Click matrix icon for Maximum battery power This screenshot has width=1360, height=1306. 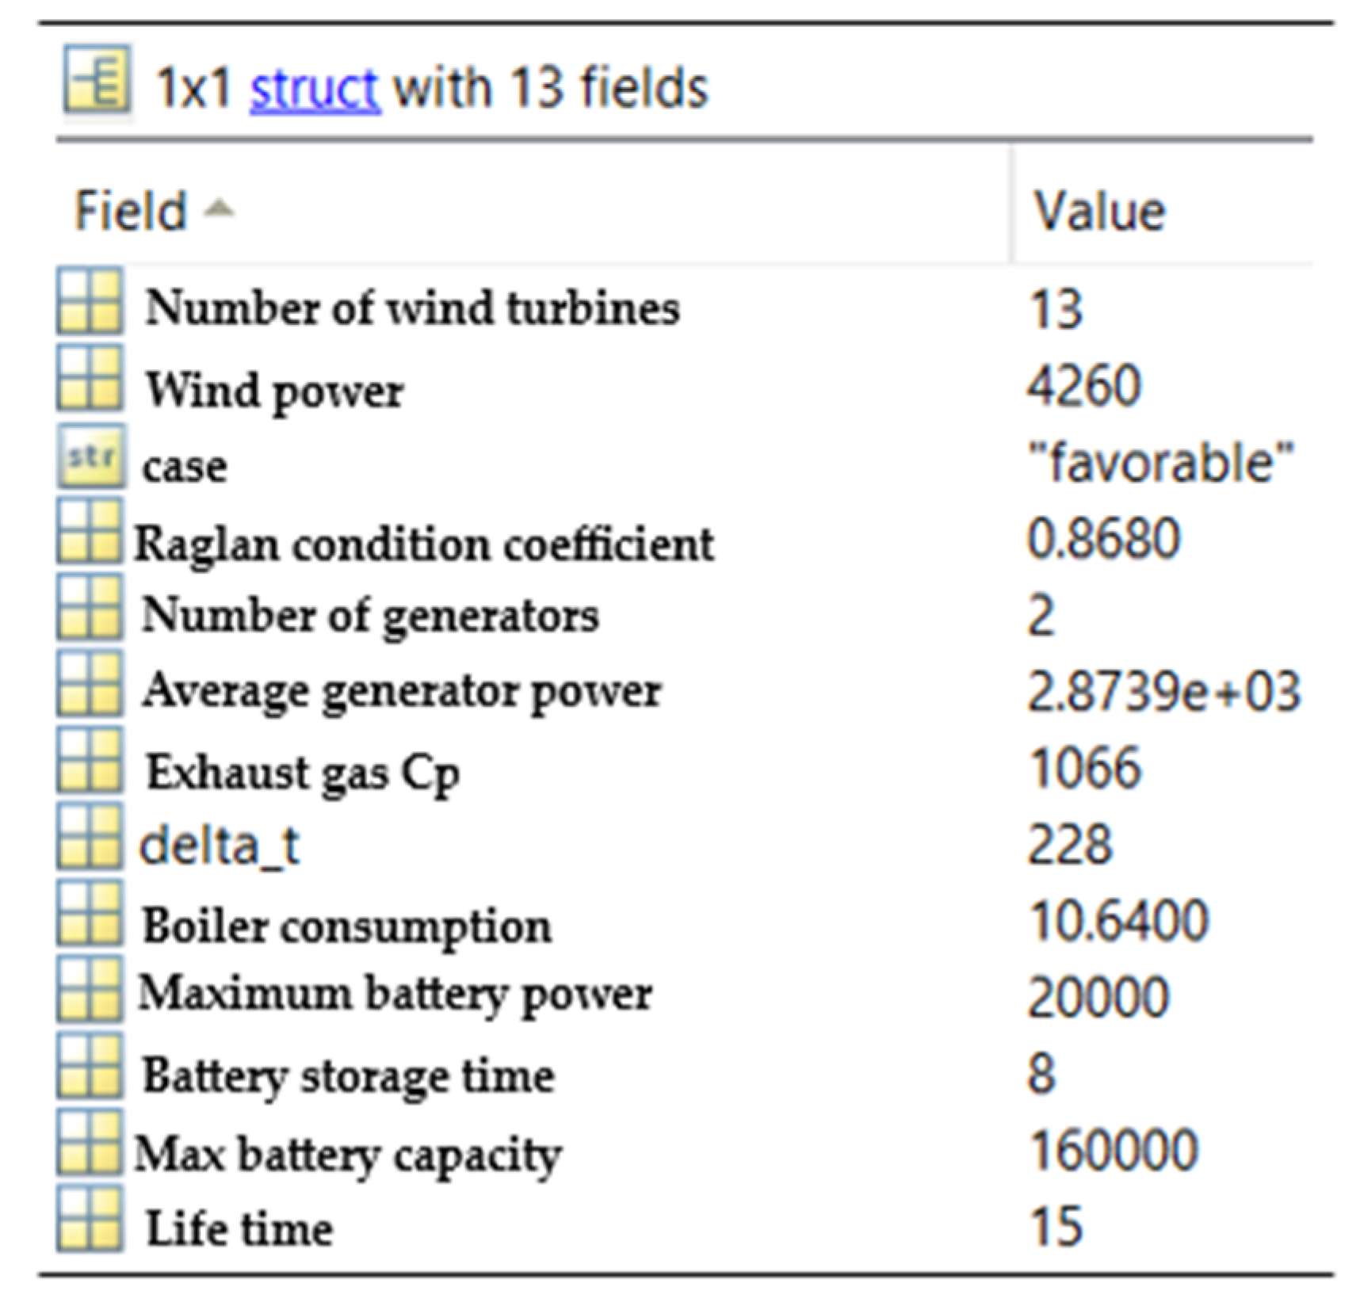pos(90,989)
